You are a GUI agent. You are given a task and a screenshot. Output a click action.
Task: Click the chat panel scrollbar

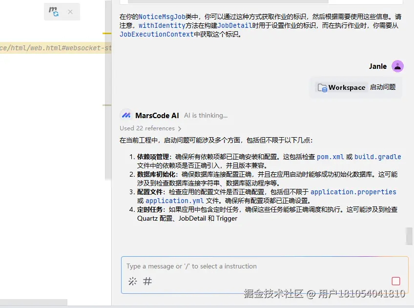pos(409,236)
